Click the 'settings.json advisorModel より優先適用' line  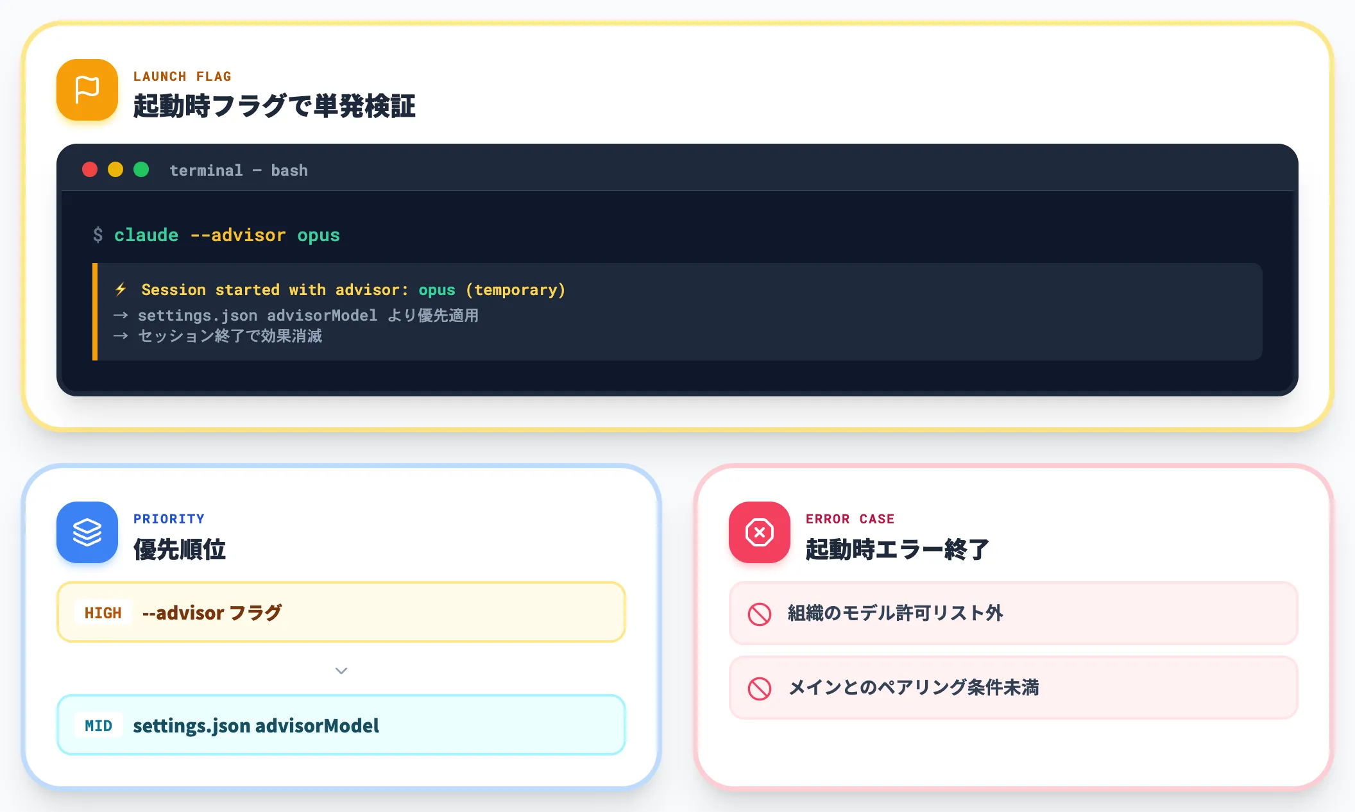click(296, 316)
